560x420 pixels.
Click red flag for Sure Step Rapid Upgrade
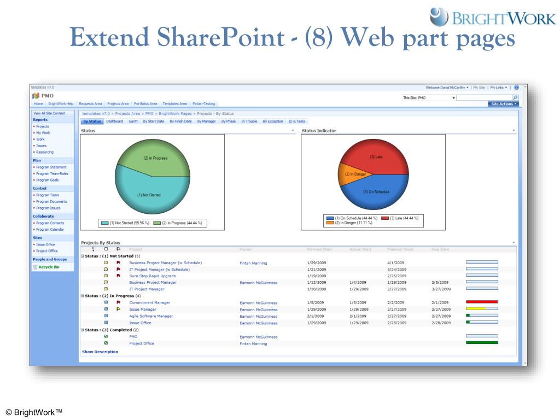[x=118, y=276]
